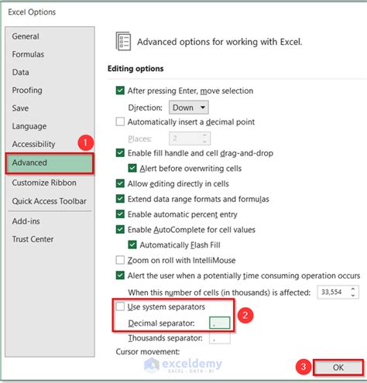The width and height of the screenshot is (367, 383).
Task: Uncheck After pressing Enter, move selection
Action: (120, 91)
